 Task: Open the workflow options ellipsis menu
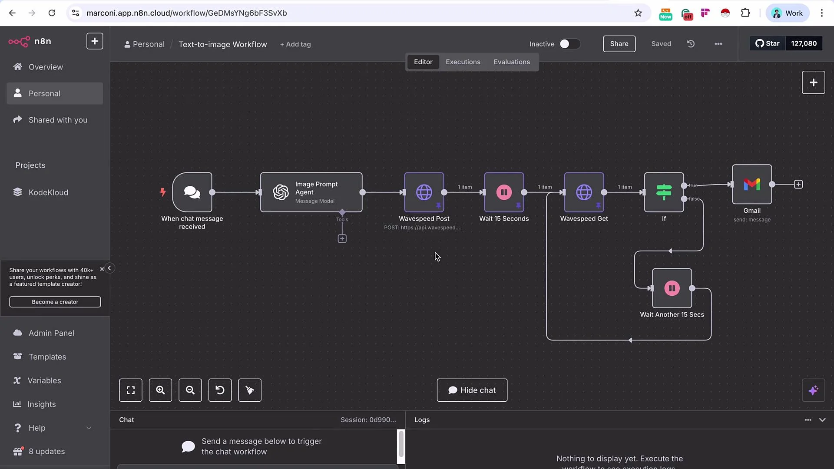(x=718, y=44)
